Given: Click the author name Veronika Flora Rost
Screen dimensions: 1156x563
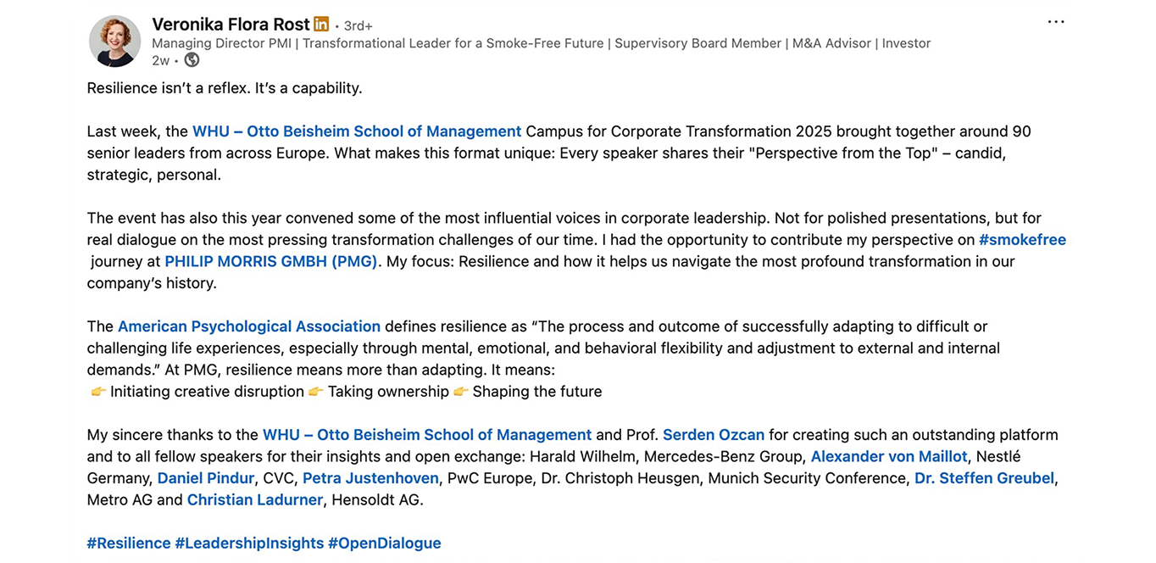Looking at the screenshot, I should pos(231,25).
